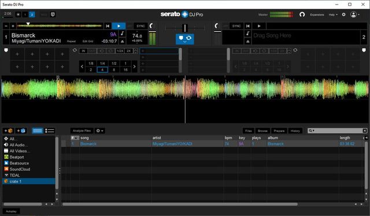
Task: Toggle deck 1 loop reload icon
Action: coord(75,50)
